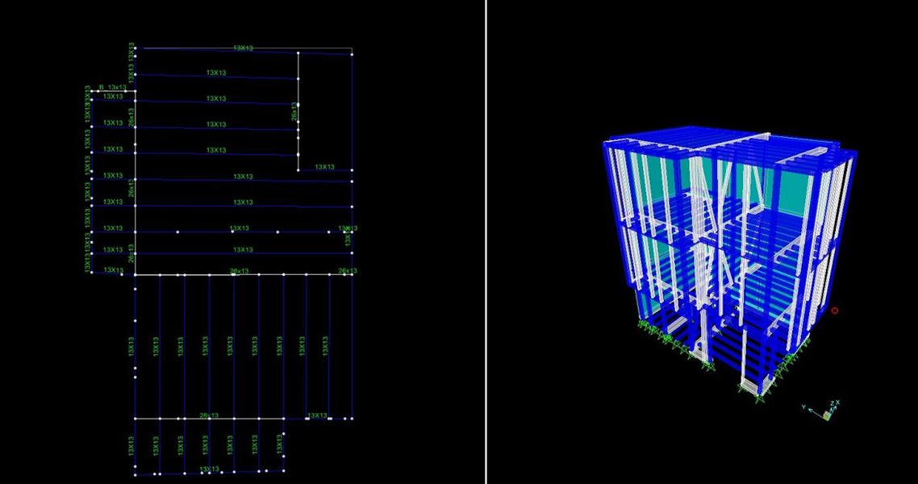Click the top-right corner joint of the plan
Screen dimensions: 918x484
point(353,51)
